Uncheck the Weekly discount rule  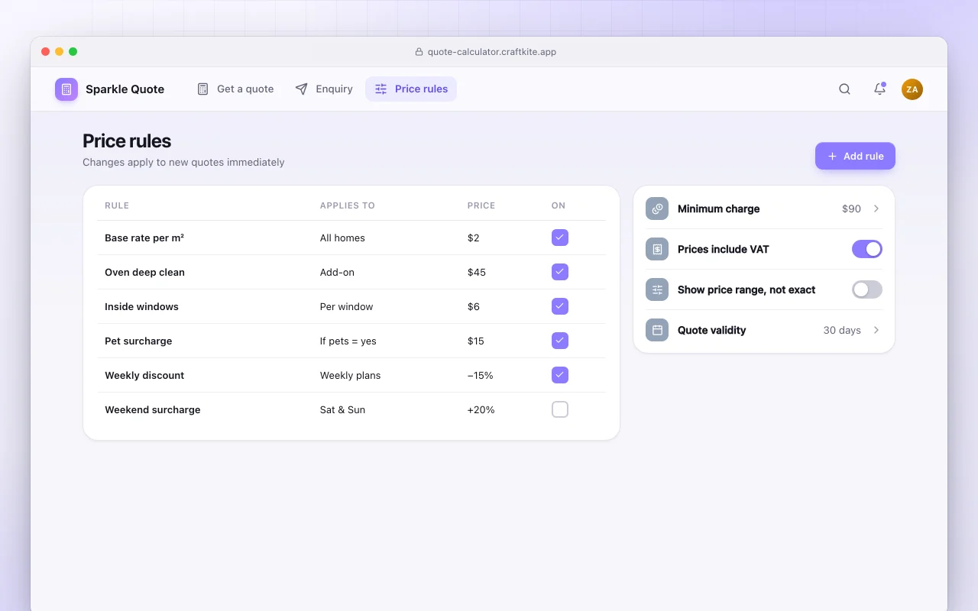coord(560,375)
